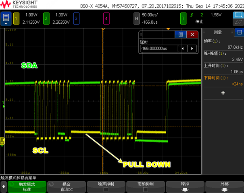The width and height of the screenshot is (244, 193).
Task: Open the 释抑 holdoff submenu
Action: coord(185,187)
